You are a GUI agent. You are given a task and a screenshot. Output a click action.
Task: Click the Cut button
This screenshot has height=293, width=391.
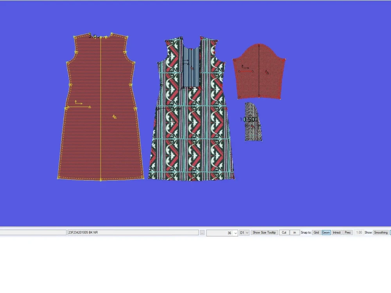[284, 232]
